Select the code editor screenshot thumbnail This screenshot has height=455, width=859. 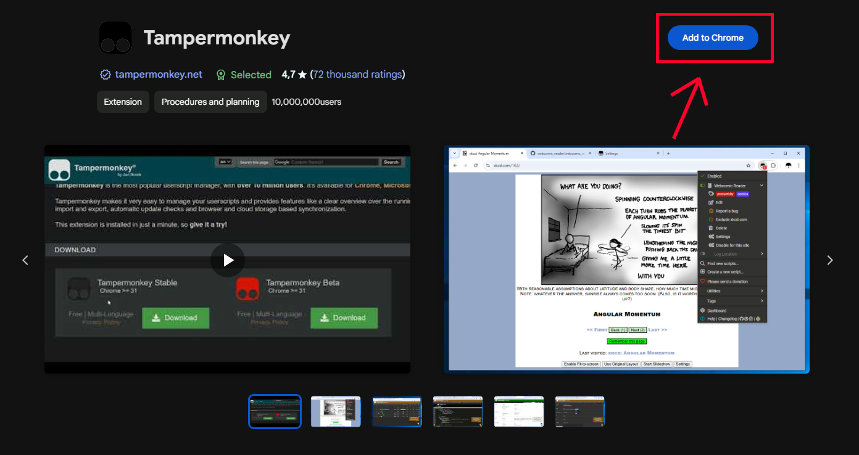[x=458, y=411]
